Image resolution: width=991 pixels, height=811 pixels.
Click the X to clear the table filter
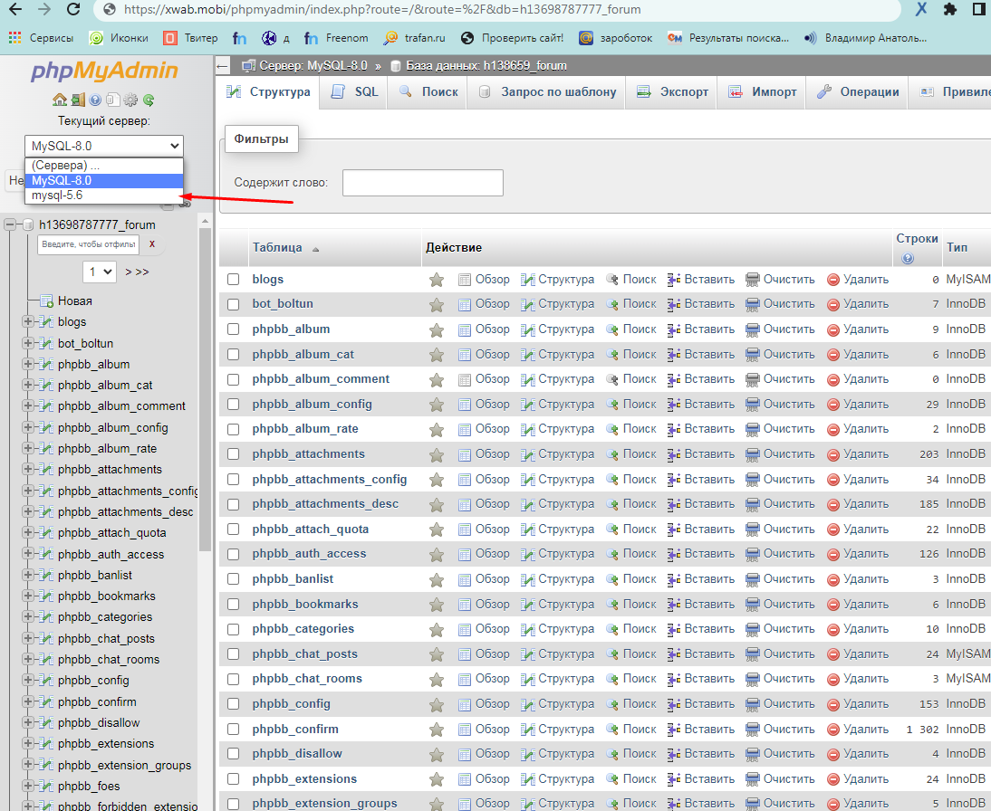pos(152,244)
